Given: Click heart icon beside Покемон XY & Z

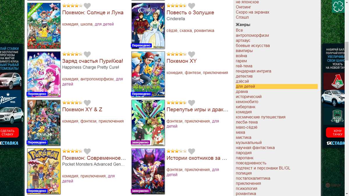Looking at the screenshot, I should click(x=87, y=103).
